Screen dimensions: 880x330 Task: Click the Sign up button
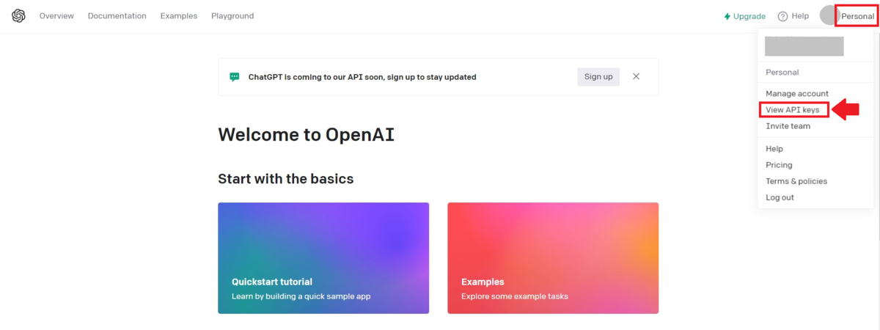tap(598, 76)
